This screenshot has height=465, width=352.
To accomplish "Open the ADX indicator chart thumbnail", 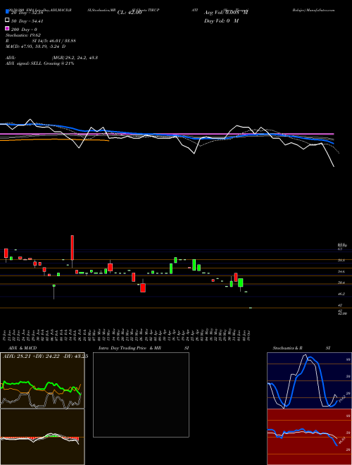I will coord(42,380).
